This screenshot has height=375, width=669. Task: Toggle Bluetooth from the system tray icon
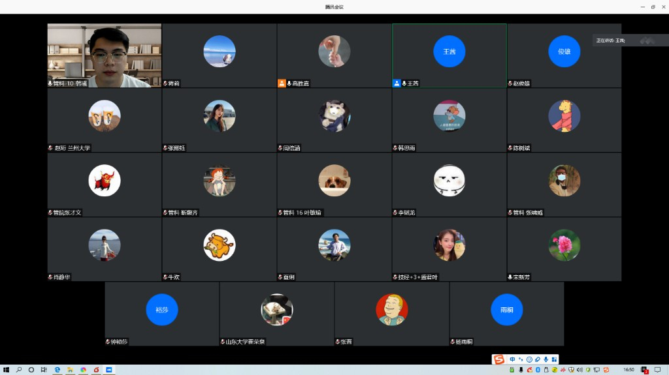tap(537, 370)
